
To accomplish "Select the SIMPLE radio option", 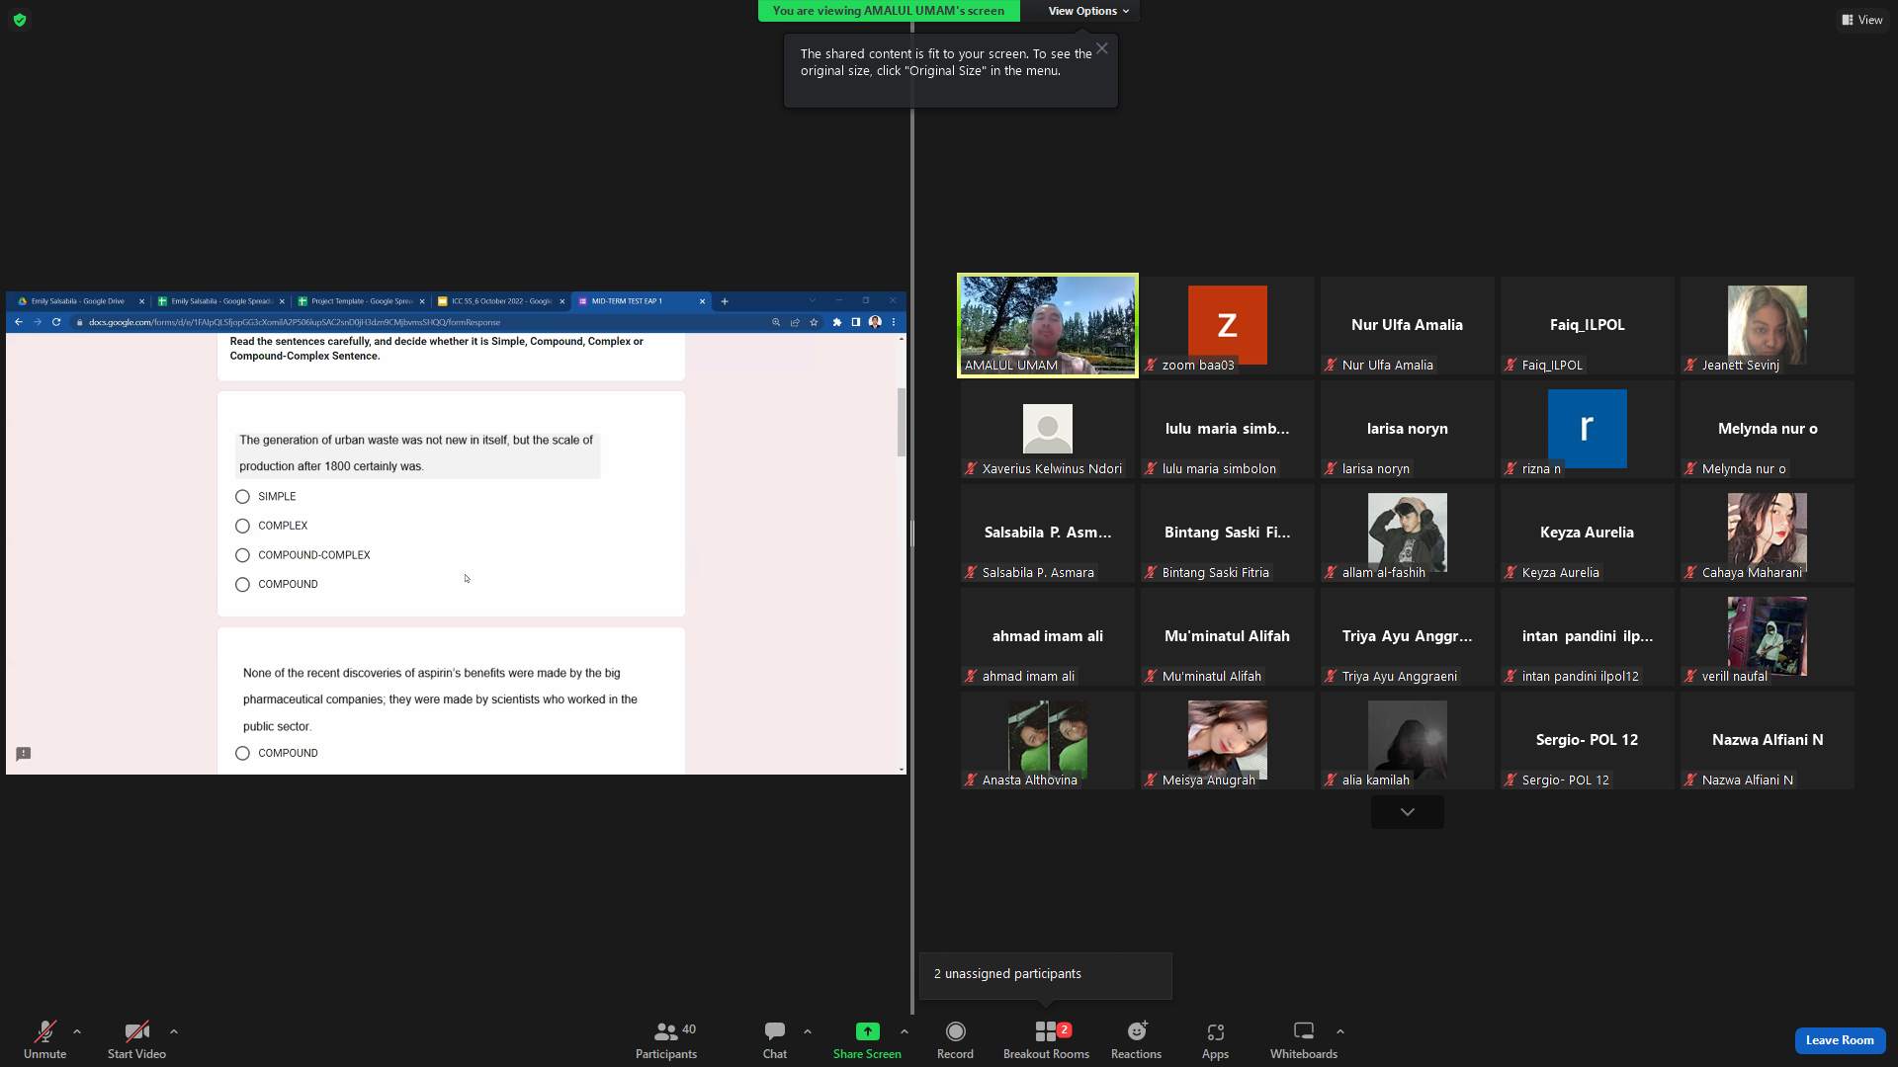I will 242,497.
